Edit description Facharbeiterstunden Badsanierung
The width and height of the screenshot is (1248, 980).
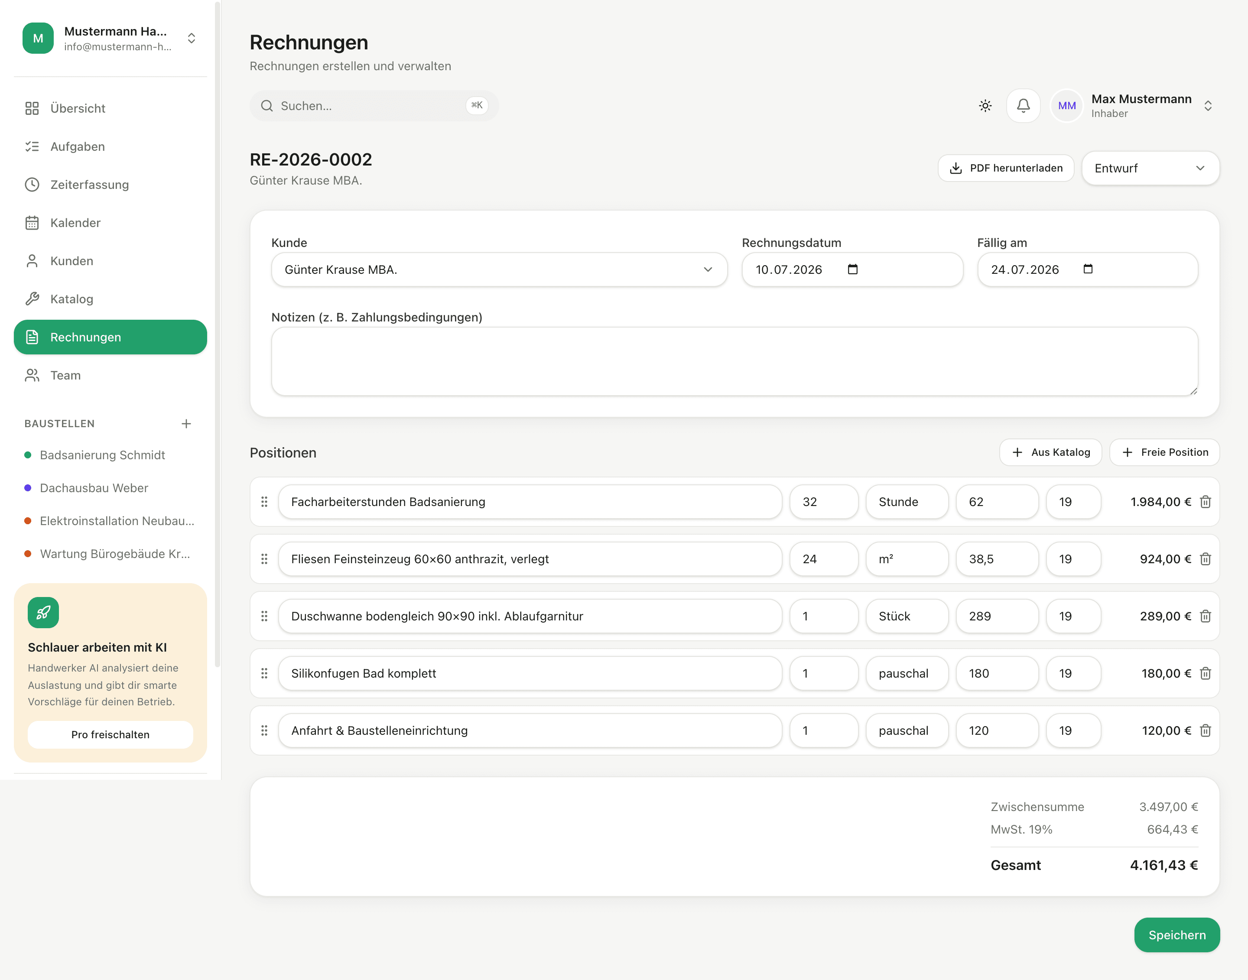[x=530, y=501]
